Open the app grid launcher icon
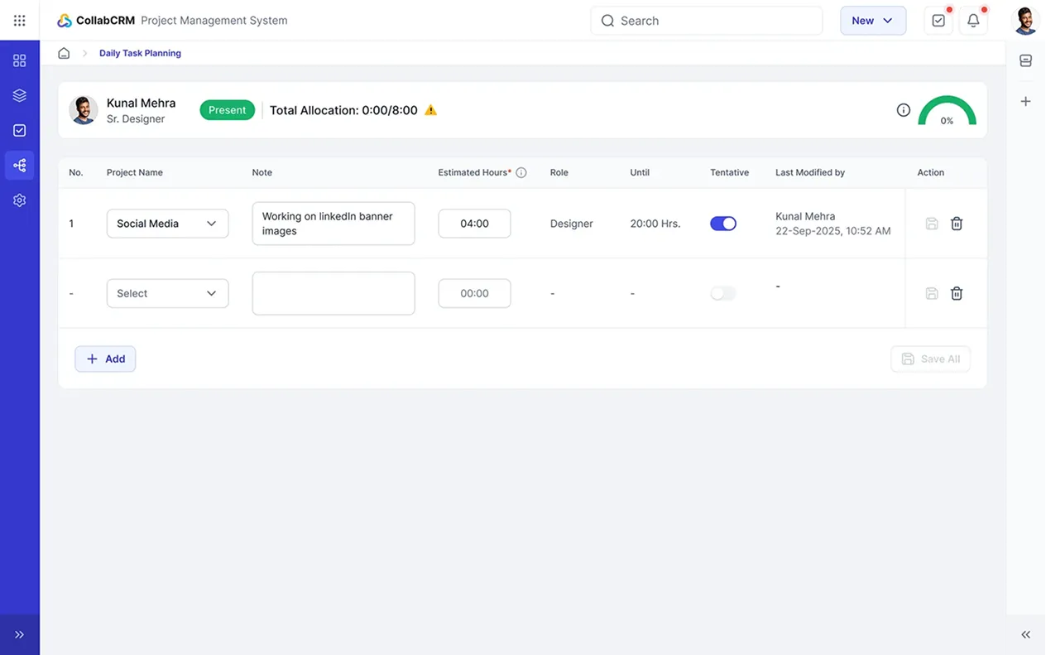The height and width of the screenshot is (655, 1046). (x=20, y=21)
